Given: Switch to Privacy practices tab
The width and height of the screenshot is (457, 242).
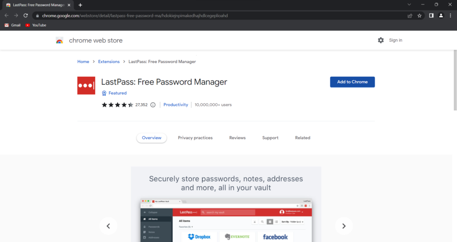Looking at the screenshot, I should click(195, 138).
